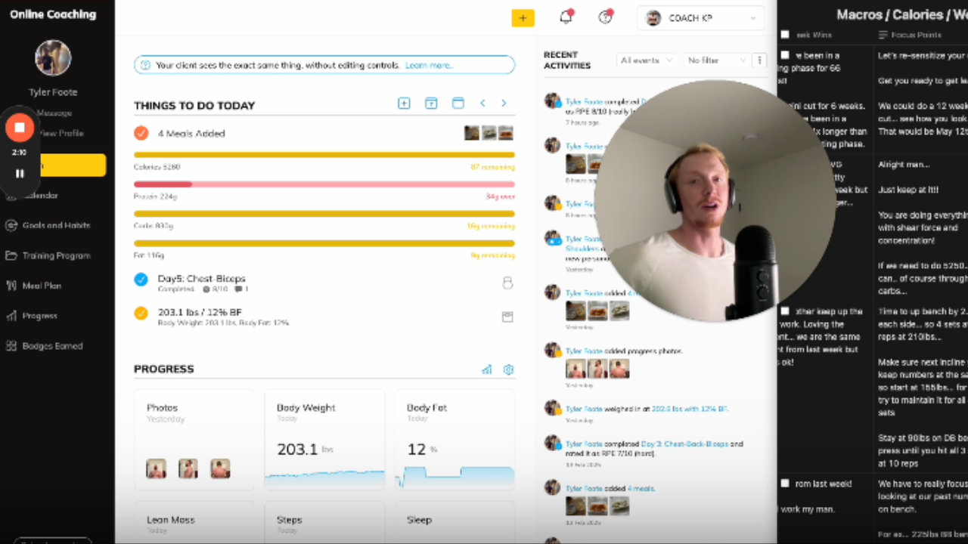The height and width of the screenshot is (544, 968).
Task: Open the Body Weight progress card
Action: tap(324, 440)
